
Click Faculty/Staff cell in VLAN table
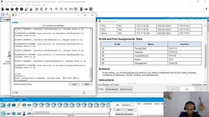click(x=151, y=48)
